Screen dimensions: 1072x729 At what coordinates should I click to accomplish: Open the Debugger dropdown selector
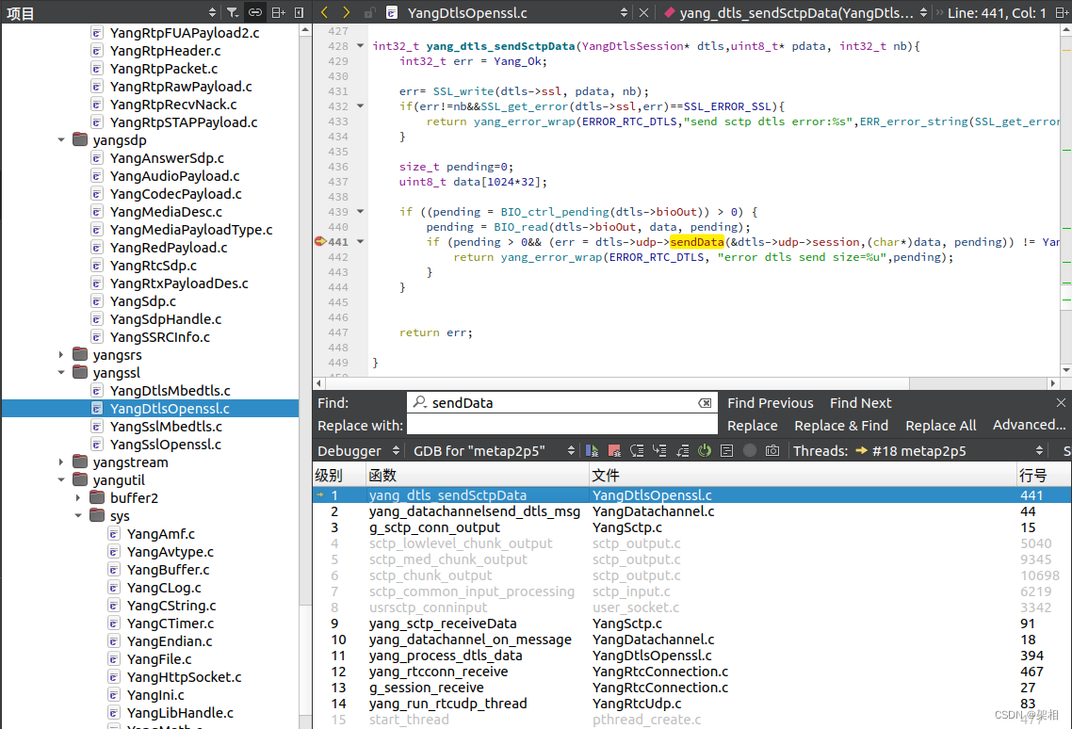(358, 450)
